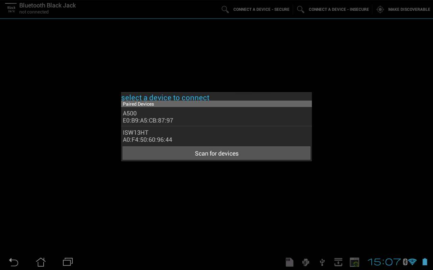The image size is (433, 270).
Task: Go to the Android home screen
Action: 41,262
